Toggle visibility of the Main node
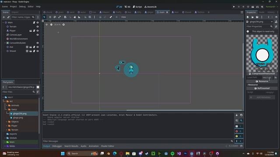The width and height of the screenshot is (280, 157). pyautogui.click(x=38, y=23)
